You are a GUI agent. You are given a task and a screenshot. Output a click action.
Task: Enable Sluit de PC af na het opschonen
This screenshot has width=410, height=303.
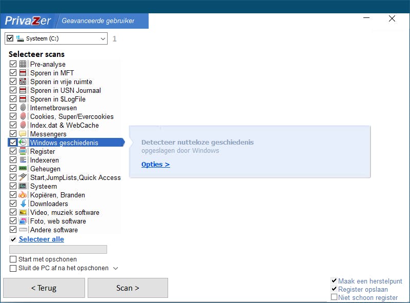pos(13,268)
